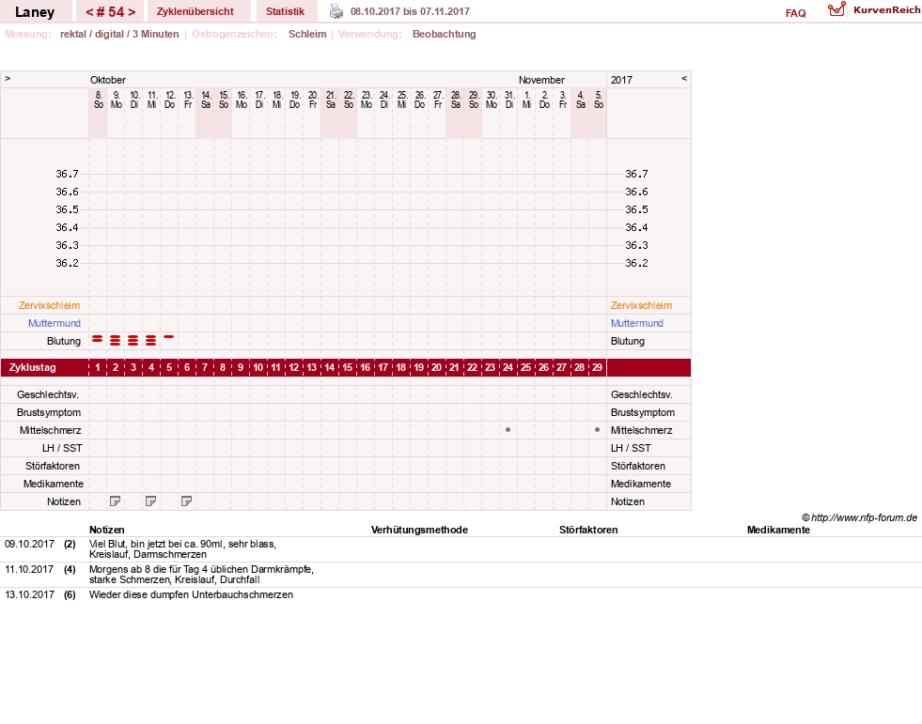Click left Brustsymptom row label

49,412
